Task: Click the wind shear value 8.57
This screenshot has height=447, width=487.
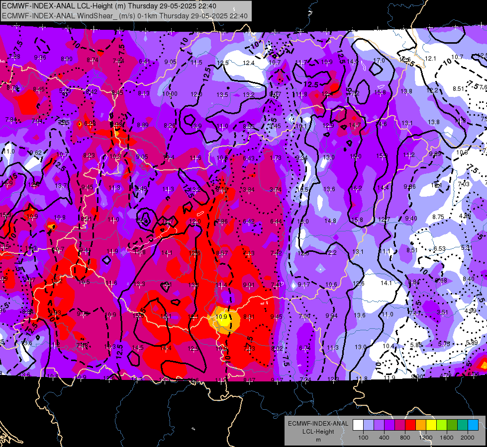Action: (x=222, y=253)
